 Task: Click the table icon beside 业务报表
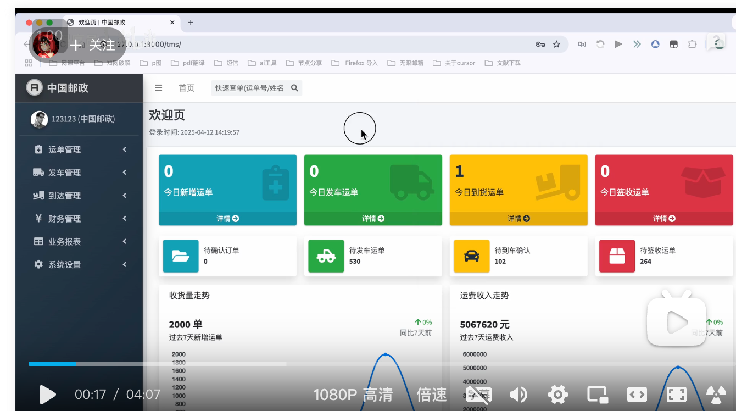[38, 242]
